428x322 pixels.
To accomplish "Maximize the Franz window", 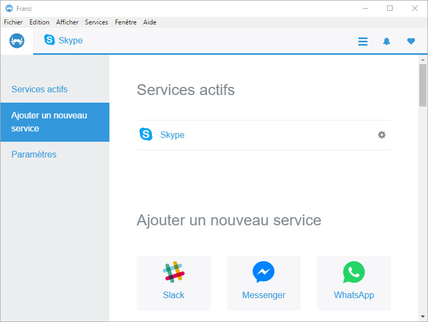I will [x=390, y=9].
